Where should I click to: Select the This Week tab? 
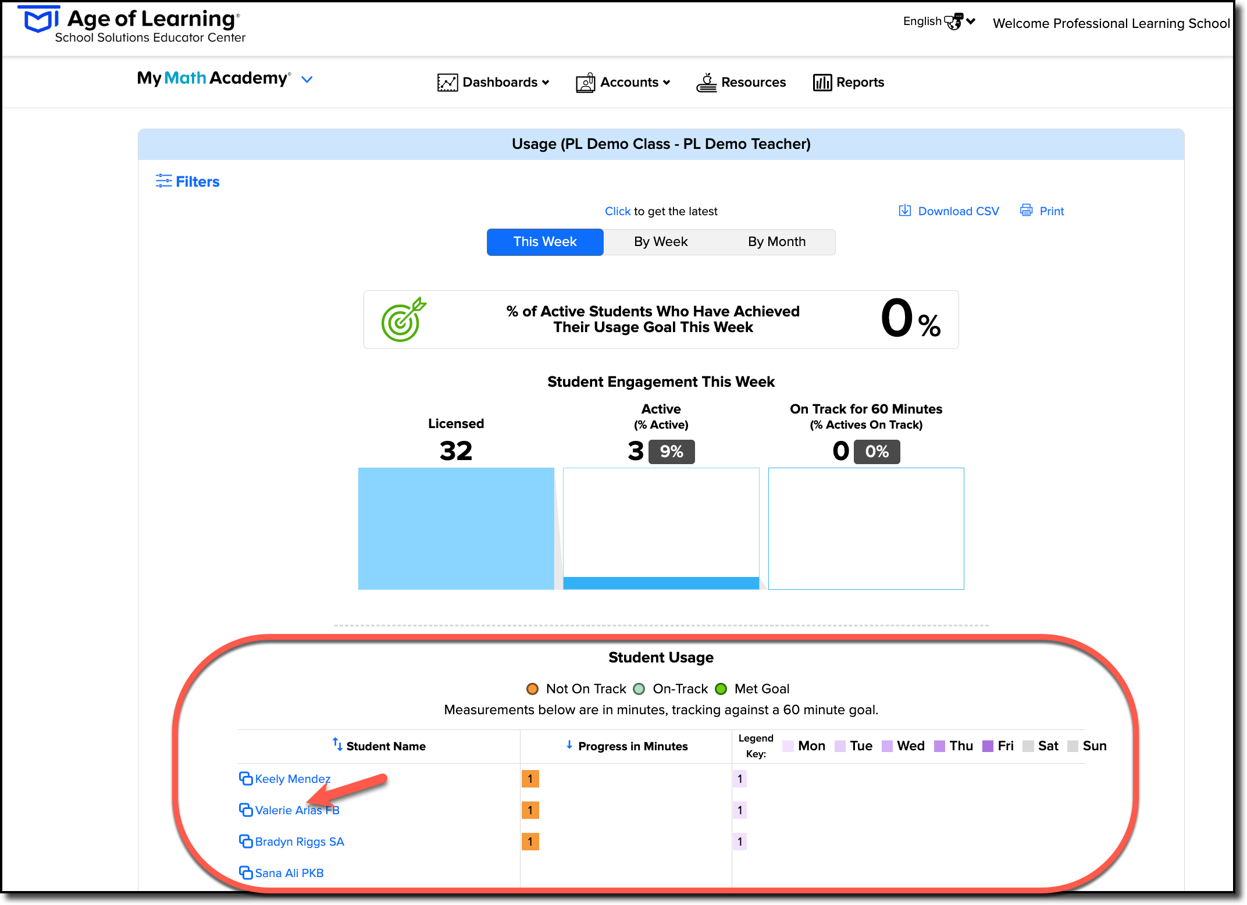tap(545, 242)
